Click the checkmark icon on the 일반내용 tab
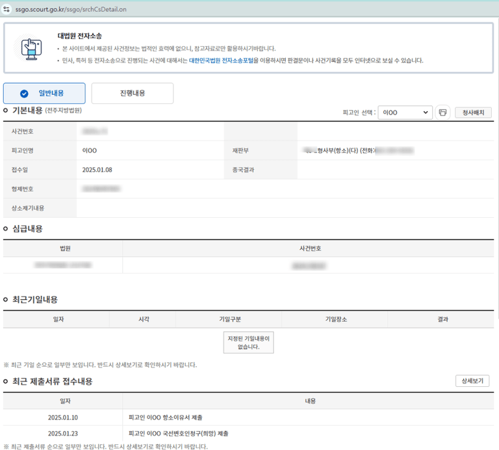This screenshot has width=499, height=450. point(24,94)
